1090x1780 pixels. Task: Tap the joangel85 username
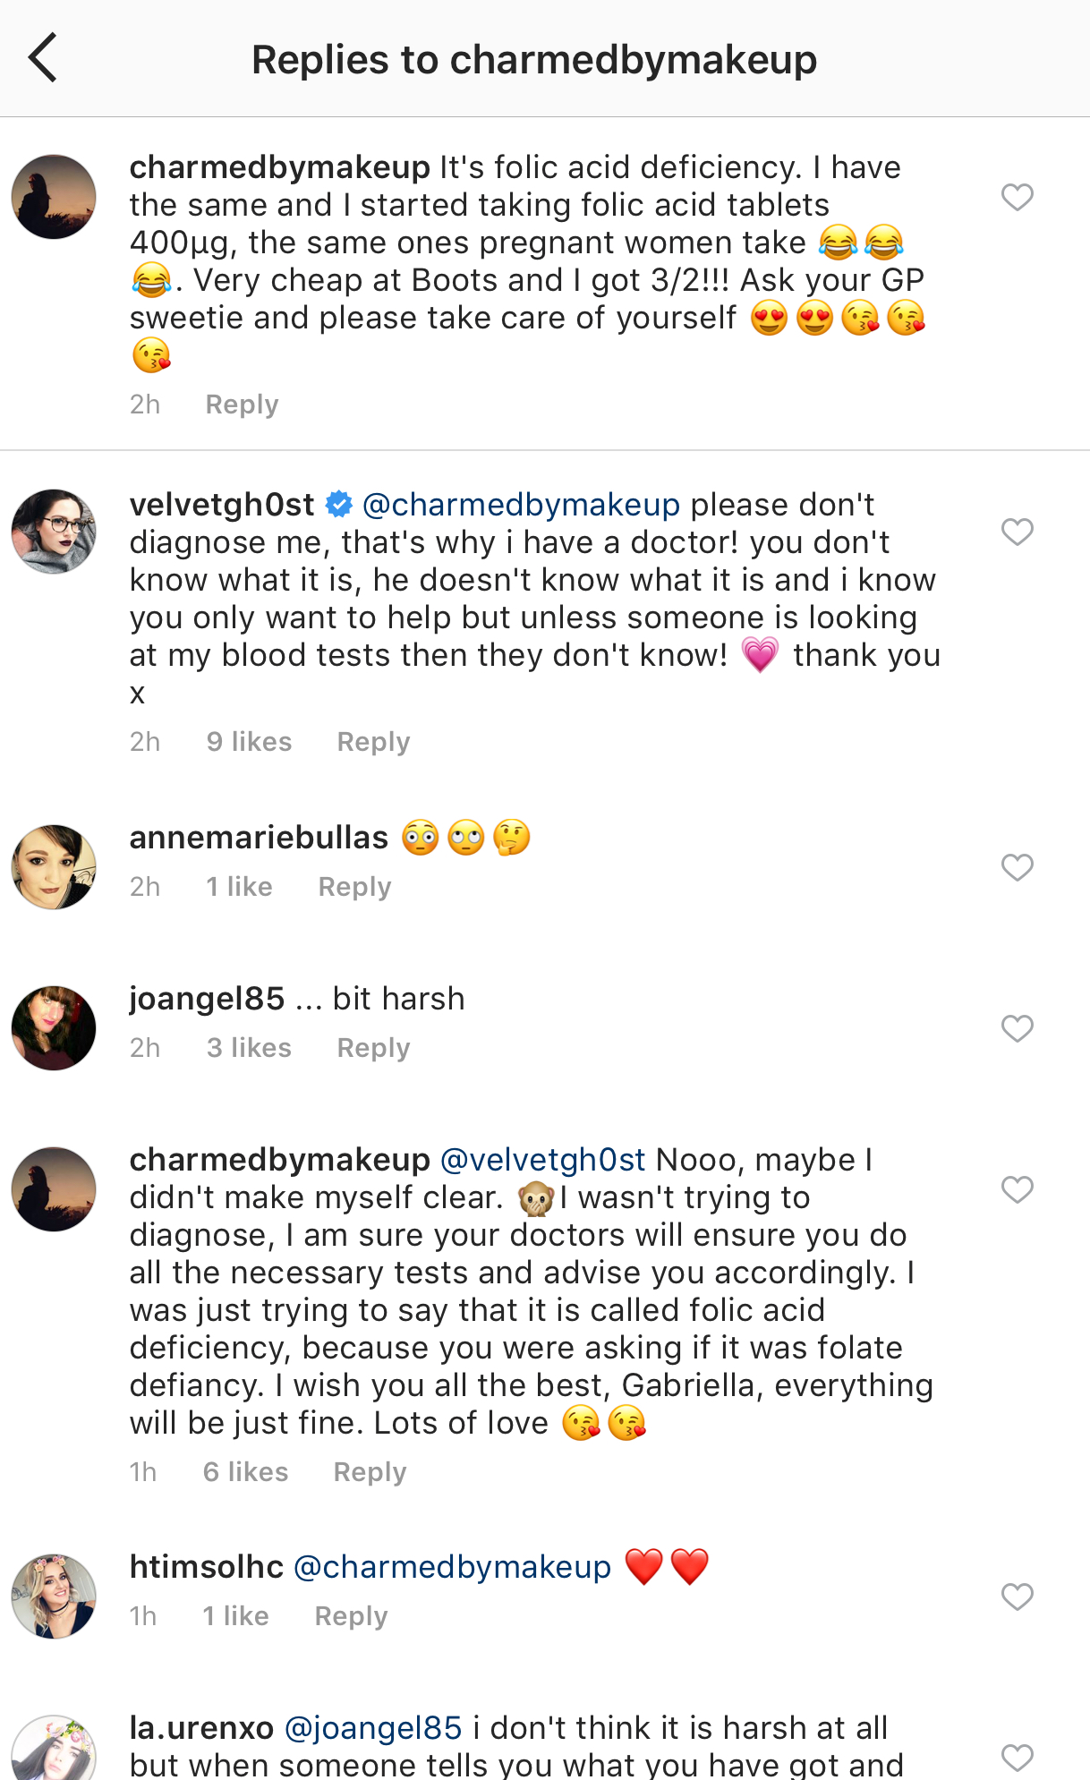click(x=207, y=999)
